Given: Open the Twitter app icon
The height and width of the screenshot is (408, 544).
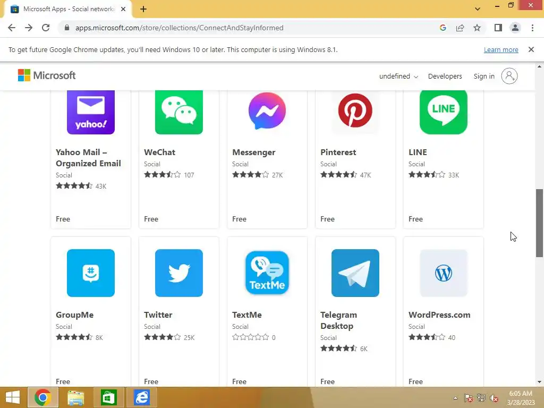Looking at the screenshot, I should point(178,273).
